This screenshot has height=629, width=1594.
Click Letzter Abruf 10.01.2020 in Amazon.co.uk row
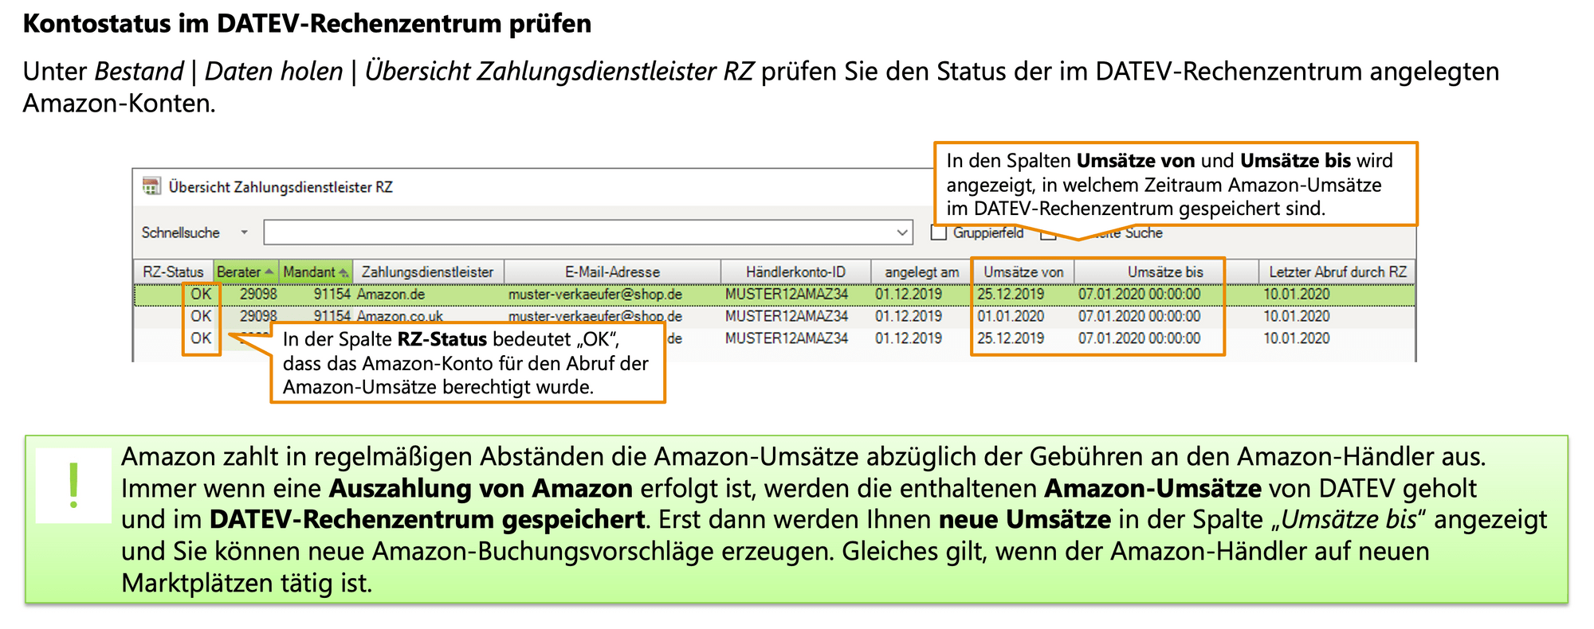point(1297,316)
